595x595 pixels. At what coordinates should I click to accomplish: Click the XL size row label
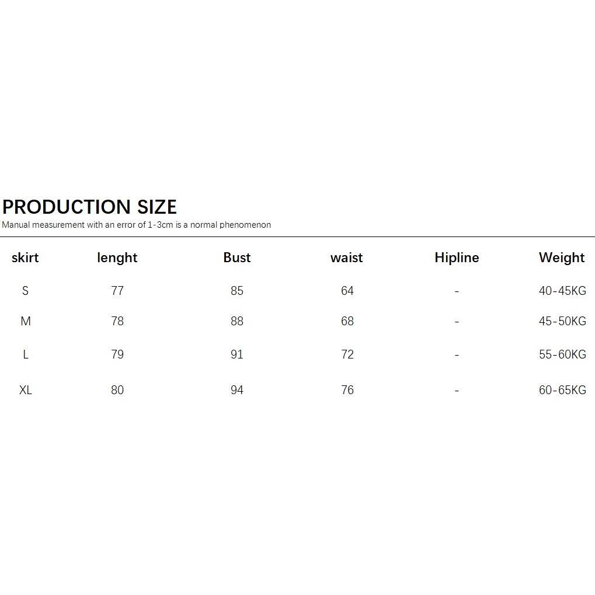pos(26,390)
